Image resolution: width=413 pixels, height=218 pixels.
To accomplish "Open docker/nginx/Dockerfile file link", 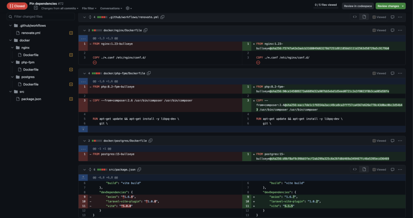I will point(123,30).
